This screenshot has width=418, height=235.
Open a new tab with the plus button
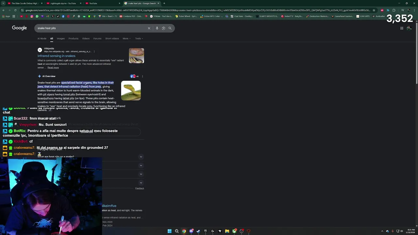(x=164, y=3)
